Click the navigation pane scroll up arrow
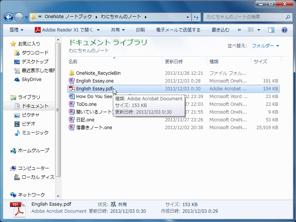 click(x=58, y=40)
